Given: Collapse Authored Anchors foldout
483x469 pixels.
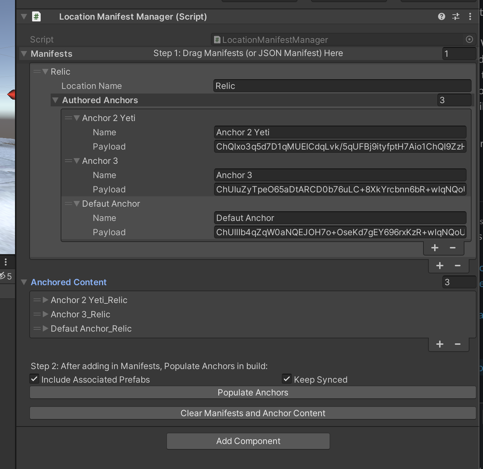Looking at the screenshot, I should click(x=55, y=100).
